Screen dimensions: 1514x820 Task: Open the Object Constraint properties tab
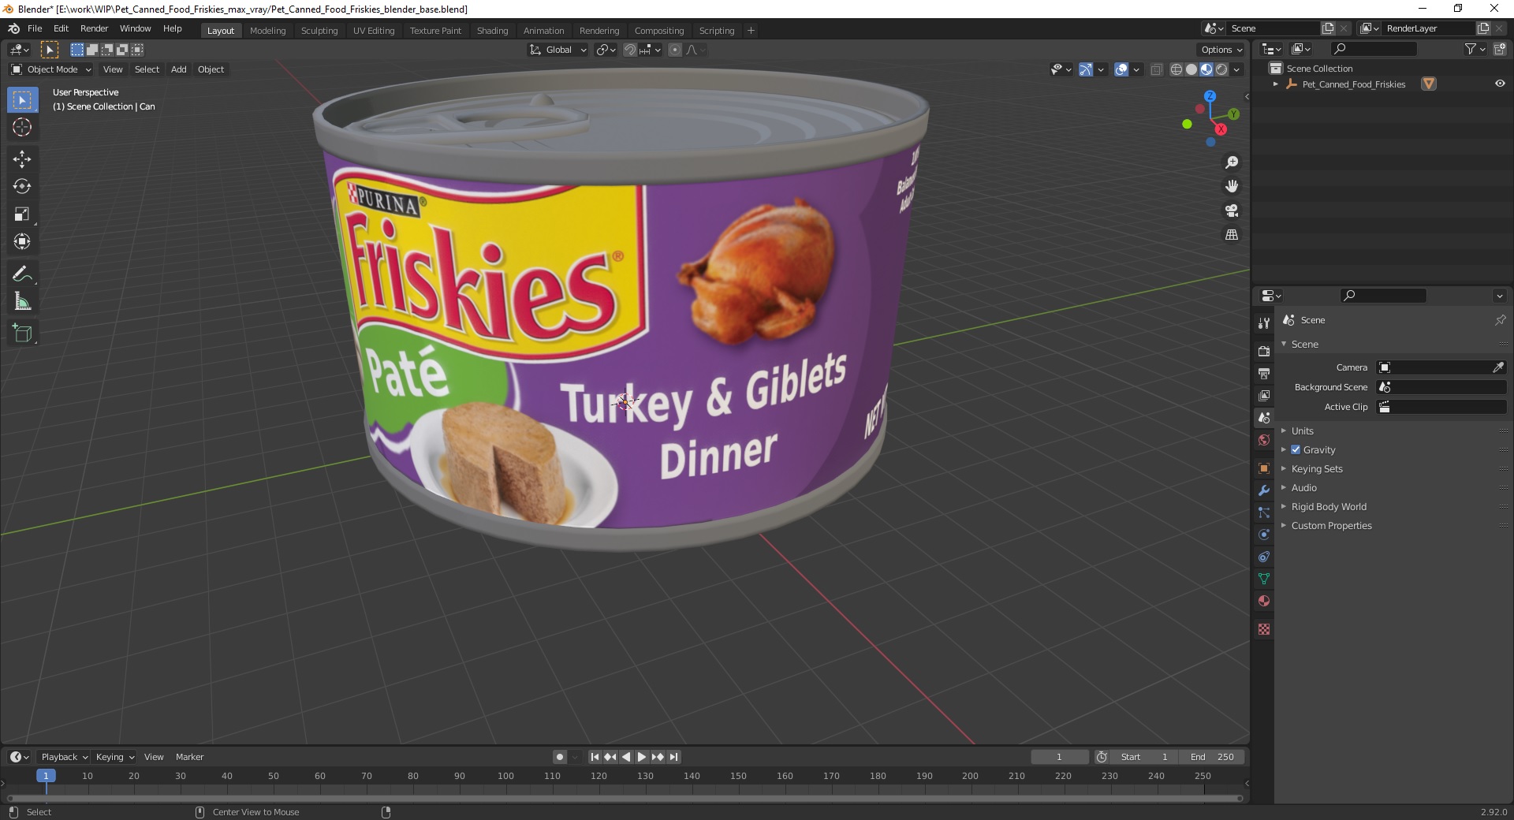tap(1264, 557)
